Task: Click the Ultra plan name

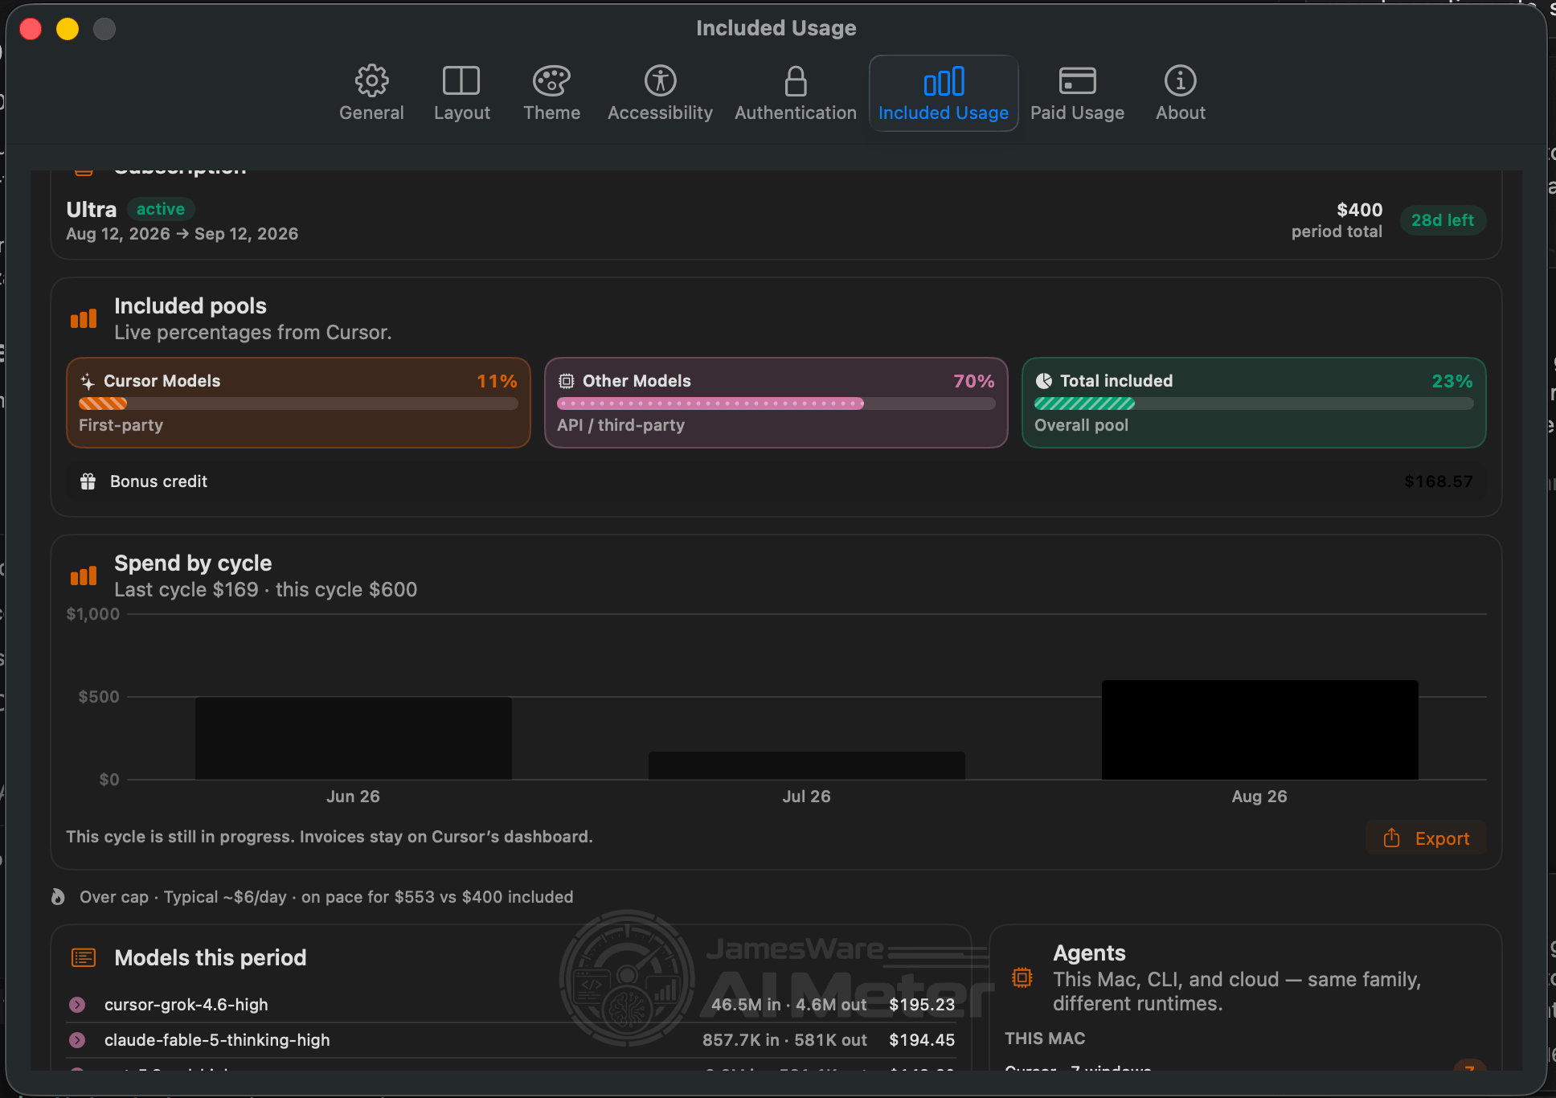Action: pos(92,210)
